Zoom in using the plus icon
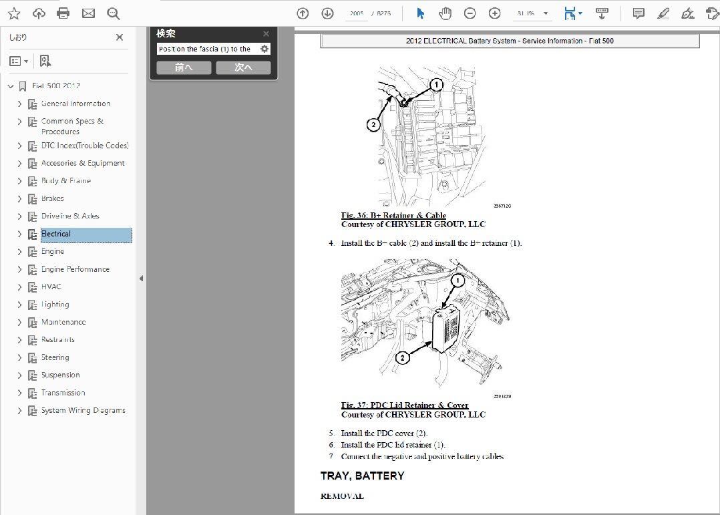 494,13
